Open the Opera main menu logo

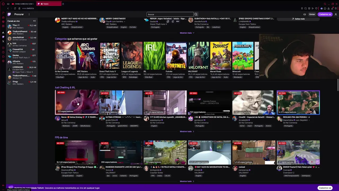point(3,4)
